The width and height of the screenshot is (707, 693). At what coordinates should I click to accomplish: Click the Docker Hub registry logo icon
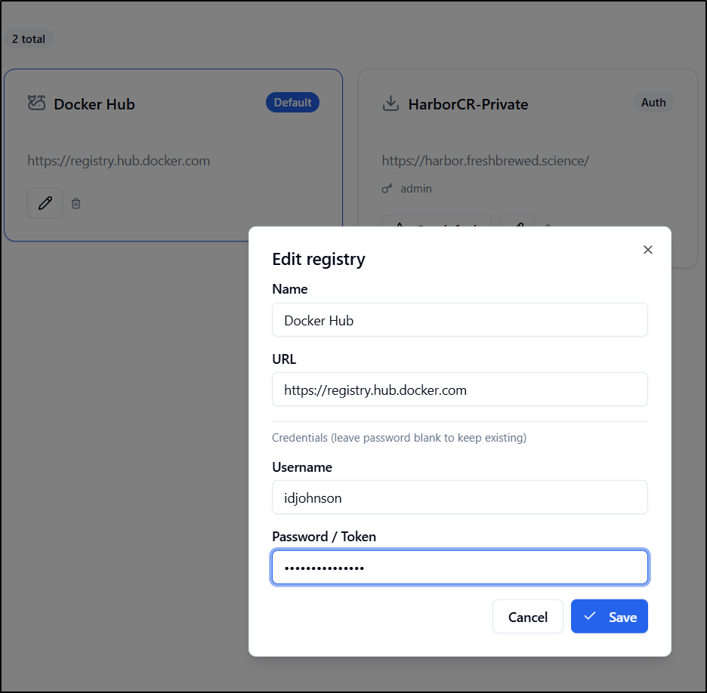point(36,103)
